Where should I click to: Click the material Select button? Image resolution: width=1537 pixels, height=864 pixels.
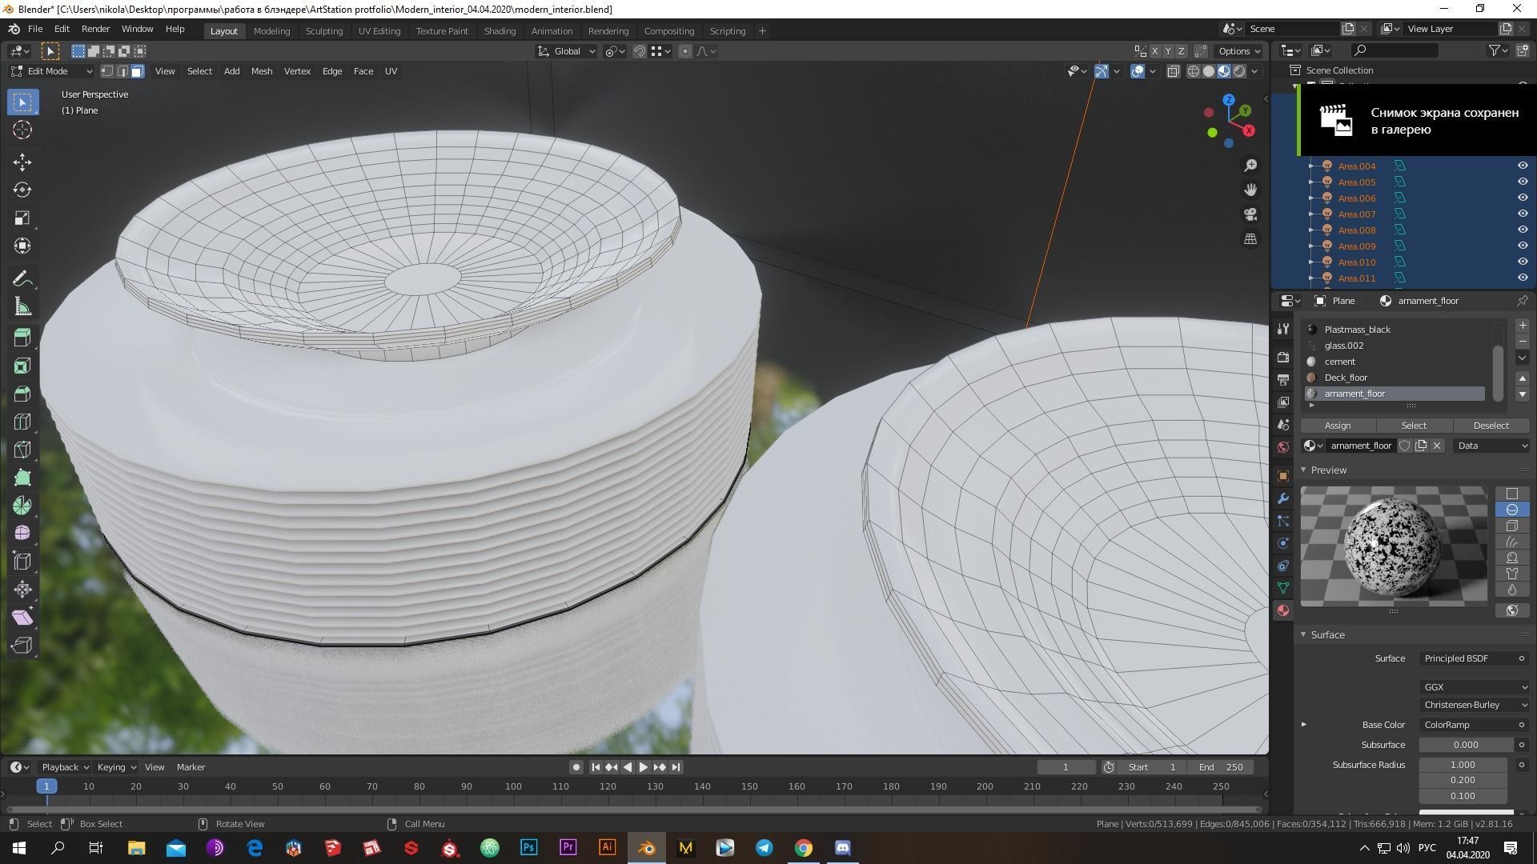click(x=1414, y=426)
